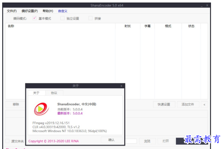Screen dimensions: 223x149
Task: Open the 自定义 menu
Action: [63, 11]
